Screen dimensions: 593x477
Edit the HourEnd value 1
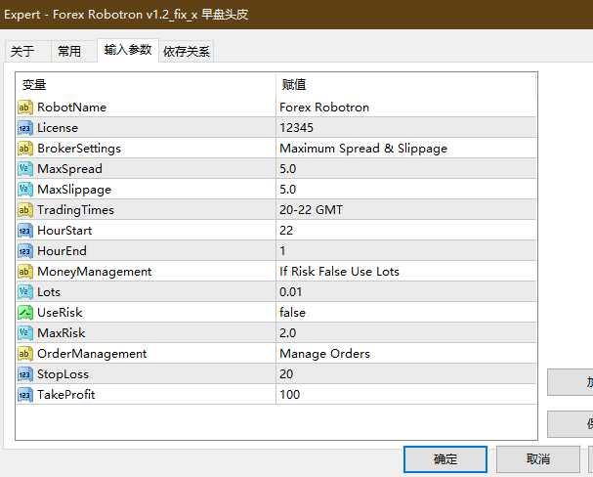point(283,251)
